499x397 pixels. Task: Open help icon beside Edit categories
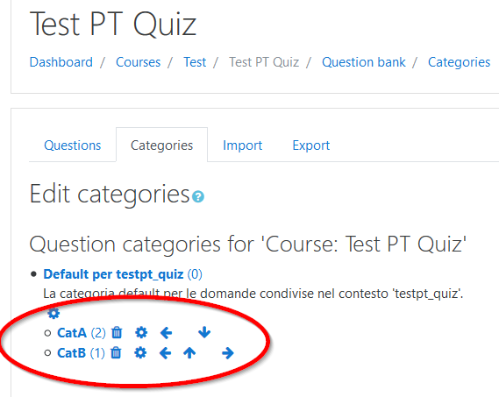(x=198, y=196)
